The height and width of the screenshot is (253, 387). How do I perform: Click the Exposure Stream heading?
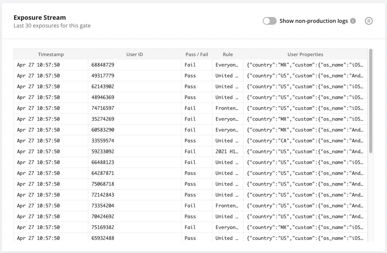40,17
